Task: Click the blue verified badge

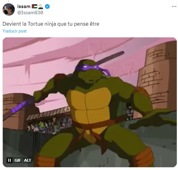Action: (47, 6)
